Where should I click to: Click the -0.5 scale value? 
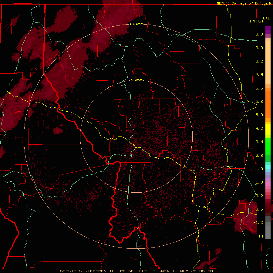(258, 209)
